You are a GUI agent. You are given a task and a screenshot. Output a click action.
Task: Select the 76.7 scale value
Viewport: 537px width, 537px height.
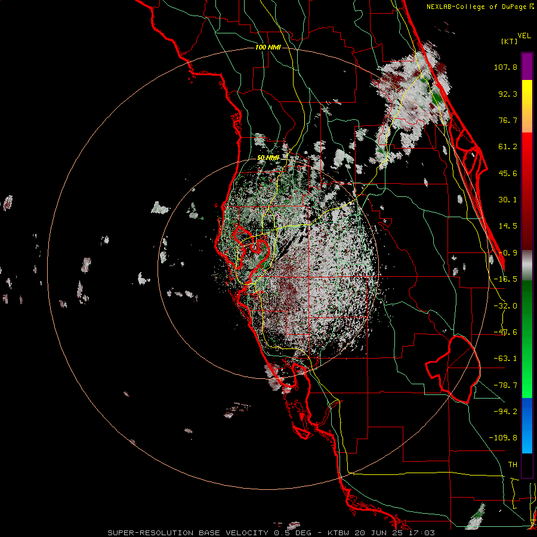[x=508, y=120]
